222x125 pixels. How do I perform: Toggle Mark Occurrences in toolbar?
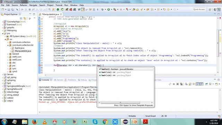coord(83,9)
